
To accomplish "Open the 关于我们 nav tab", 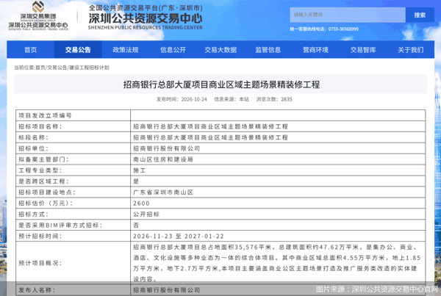I will click(x=411, y=50).
